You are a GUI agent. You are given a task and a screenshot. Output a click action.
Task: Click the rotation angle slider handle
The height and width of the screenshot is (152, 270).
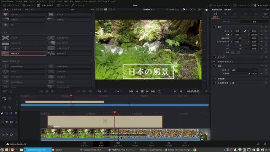tap(240, 38)
